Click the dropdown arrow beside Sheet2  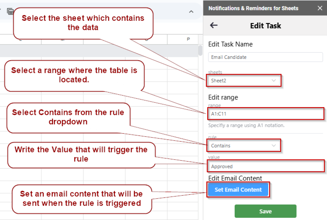(275, 81)
